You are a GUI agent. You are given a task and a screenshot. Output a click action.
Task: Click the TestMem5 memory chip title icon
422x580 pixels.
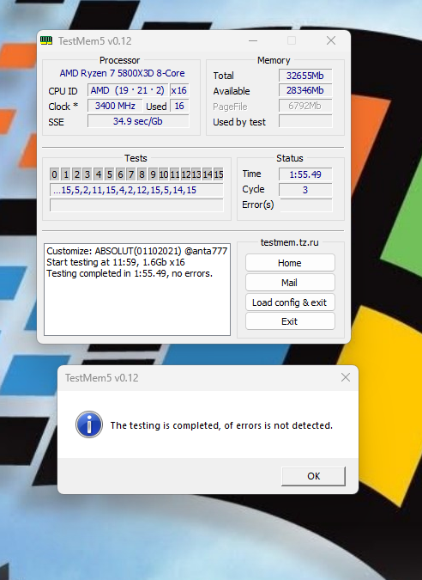click(46, 40)
